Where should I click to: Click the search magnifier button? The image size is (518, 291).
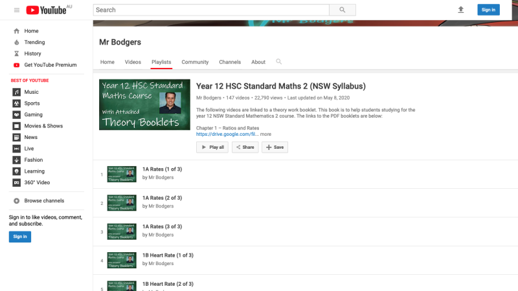tap(342, 10)
